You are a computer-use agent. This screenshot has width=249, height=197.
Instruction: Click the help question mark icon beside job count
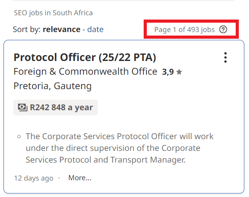point(223,29)
